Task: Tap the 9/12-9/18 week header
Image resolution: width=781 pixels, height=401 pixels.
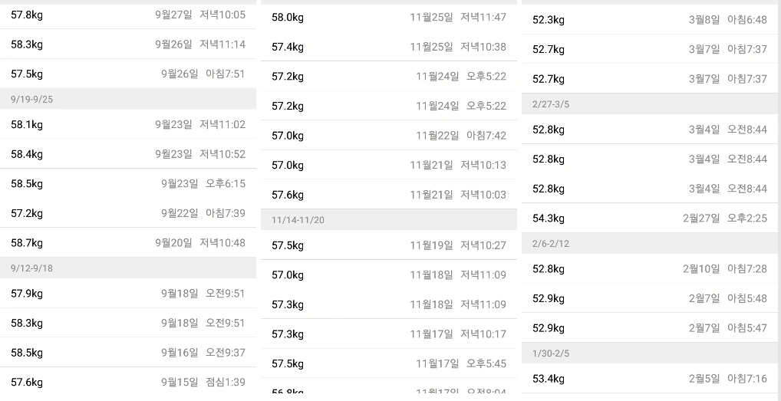Action: pos(128,268)
